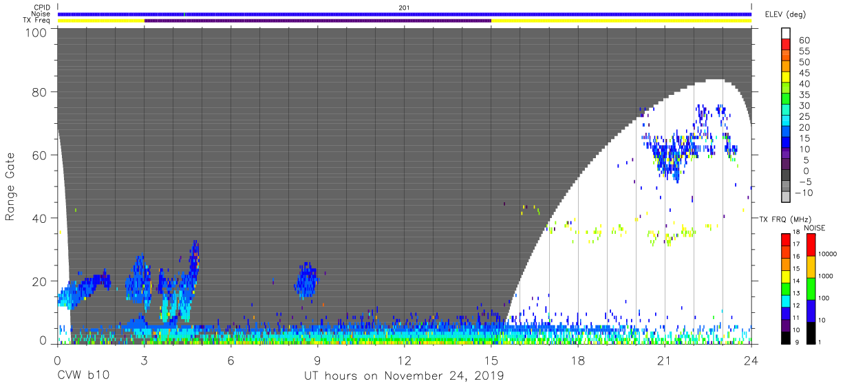Click the green 35-40 degree elevation swatch

tap(786, 89)
